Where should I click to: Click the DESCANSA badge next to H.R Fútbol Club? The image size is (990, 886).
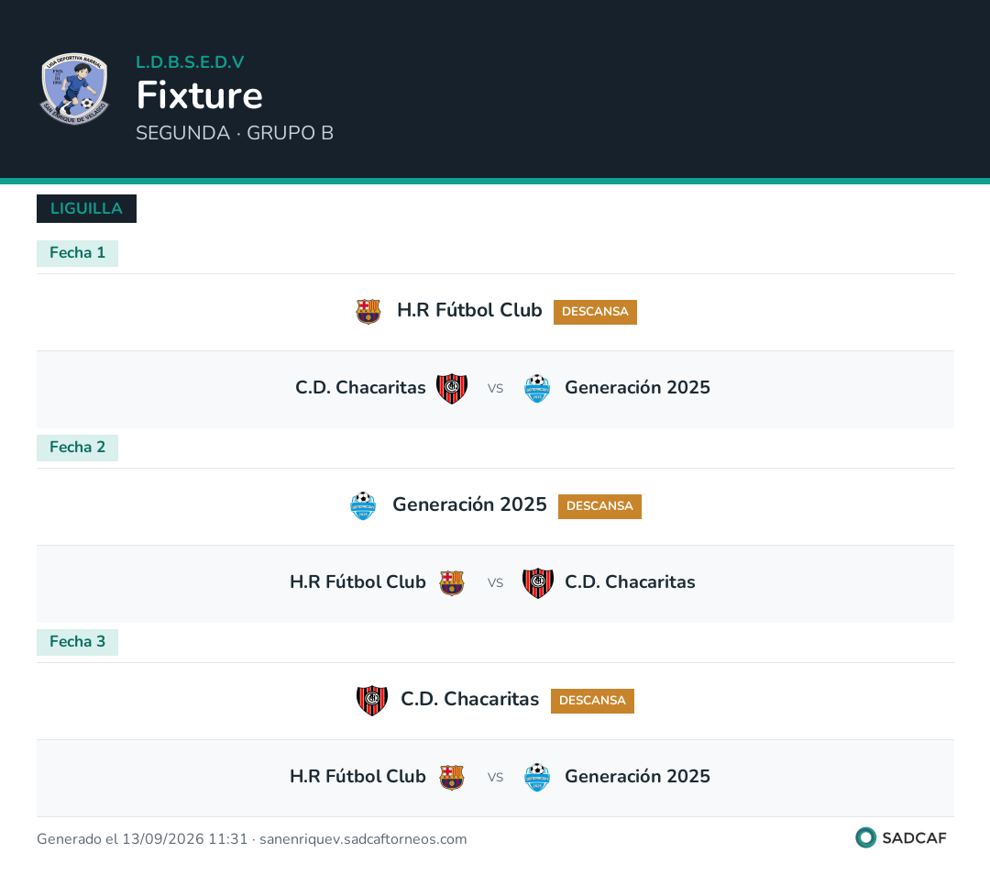595,312
